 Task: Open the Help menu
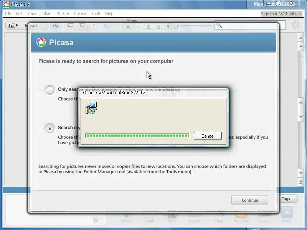point(109,13)
